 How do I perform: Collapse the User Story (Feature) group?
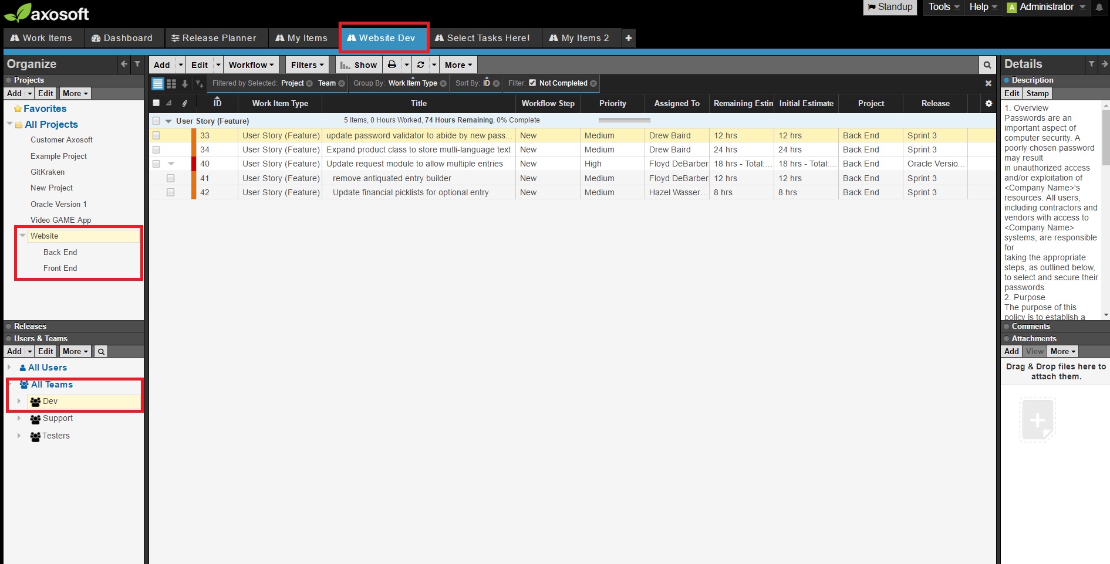[168, 121]
